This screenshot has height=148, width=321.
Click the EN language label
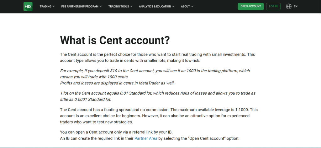(296, 6)
